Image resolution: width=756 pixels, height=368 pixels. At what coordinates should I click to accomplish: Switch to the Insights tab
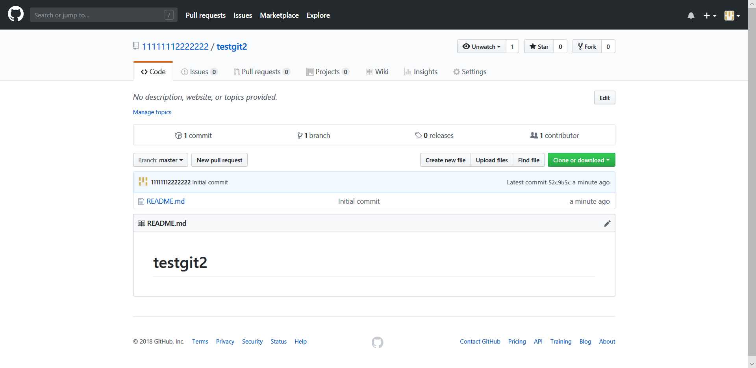tap(421, 72)
